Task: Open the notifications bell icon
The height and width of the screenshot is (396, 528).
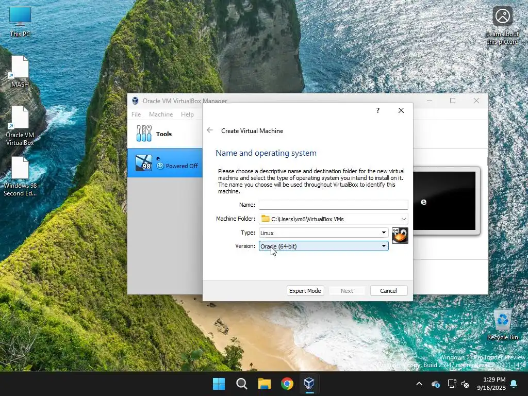Action: point(514,384)
